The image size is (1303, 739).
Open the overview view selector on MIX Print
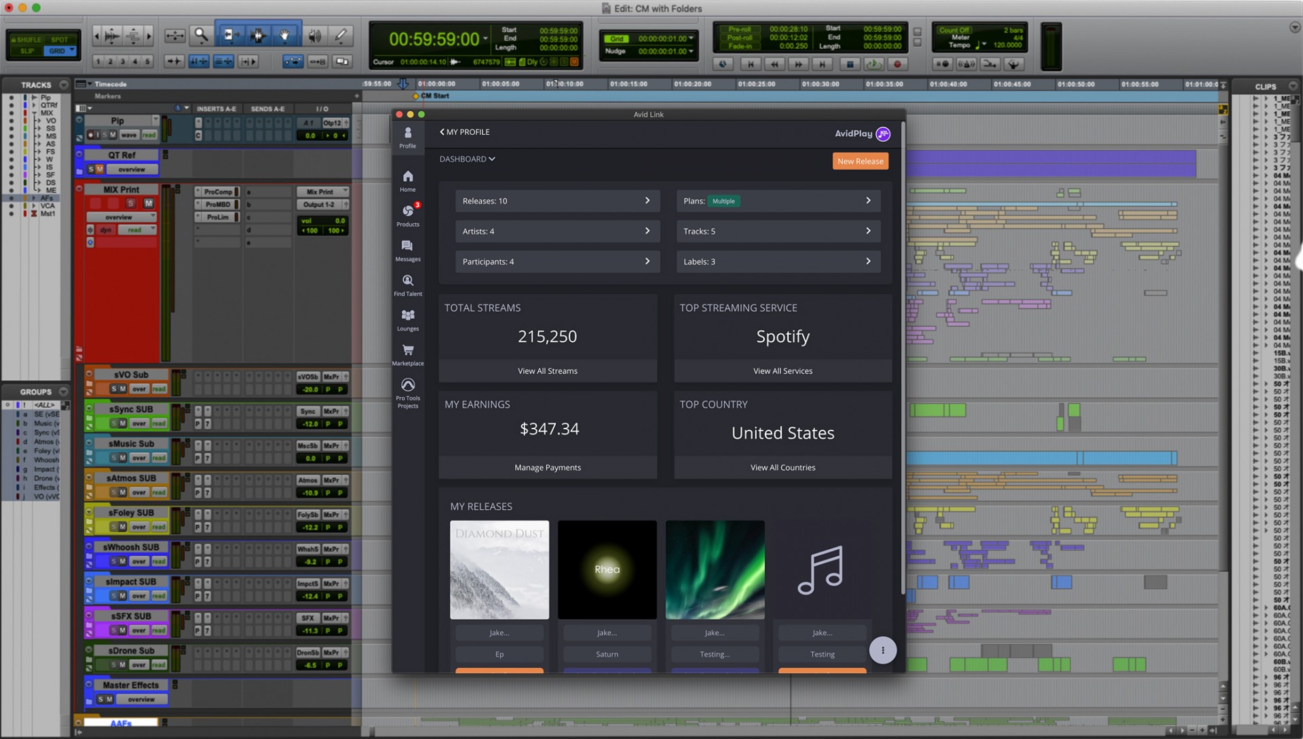point(121,216)
